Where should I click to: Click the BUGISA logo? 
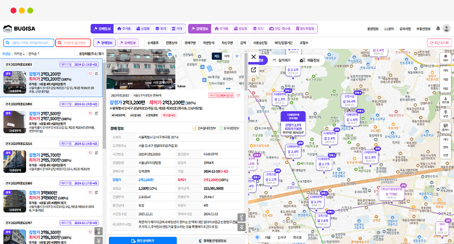pyautogui.click(x=19, y=29)
